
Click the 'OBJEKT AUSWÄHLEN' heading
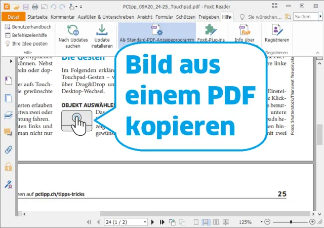(88, 105)
